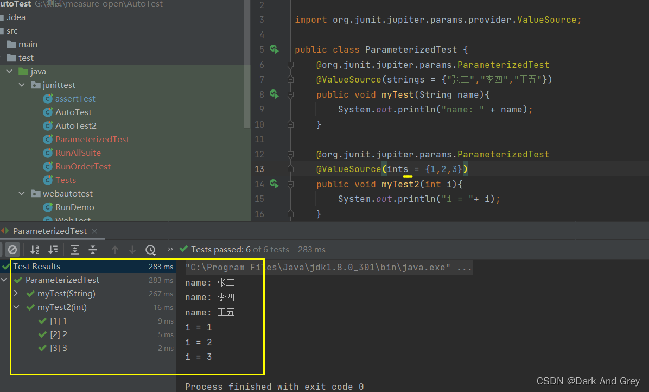Select ParameterizedTest row in test results
Screen dimensions: 649x392
pyautogui.click(x=88, y=280)
